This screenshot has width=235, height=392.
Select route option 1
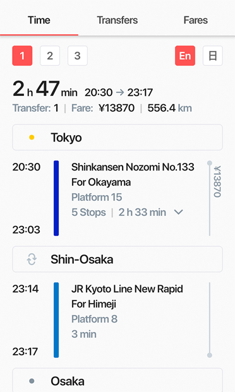coord(22,56)
